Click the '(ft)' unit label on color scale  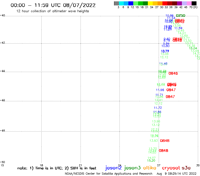(x=195, y=7)
